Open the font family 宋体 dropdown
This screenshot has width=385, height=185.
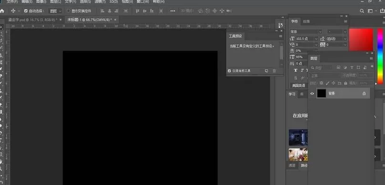(306, 31)
